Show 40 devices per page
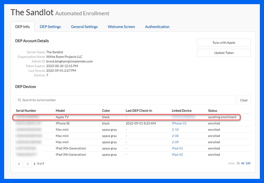The image size is (264, 183). pos(243,163)
